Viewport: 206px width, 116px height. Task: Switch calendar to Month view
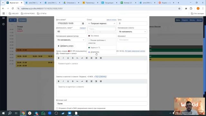tap(192, 20)
